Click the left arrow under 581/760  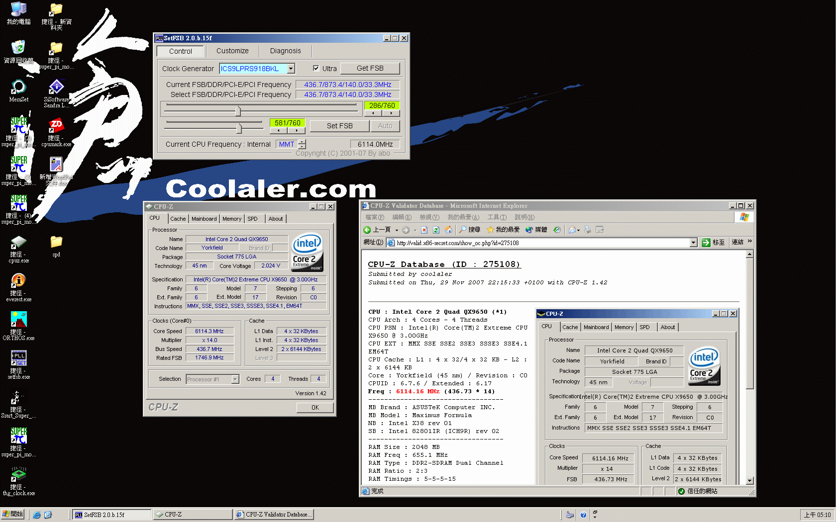click(279, 131)
